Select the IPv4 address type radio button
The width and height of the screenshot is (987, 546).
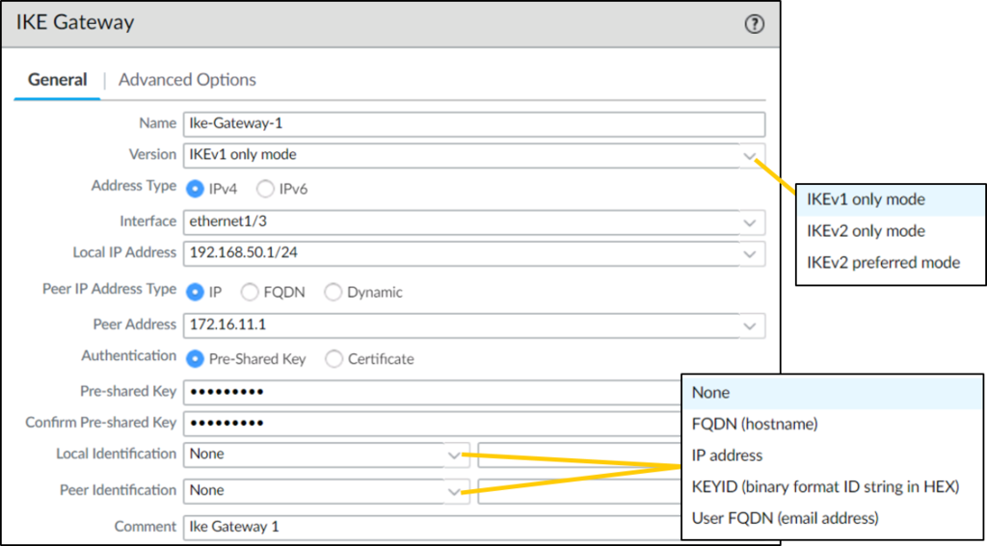[x=195, y=189]
